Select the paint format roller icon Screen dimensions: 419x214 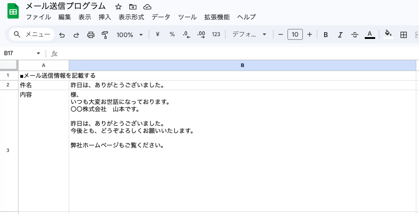[105, 35]
